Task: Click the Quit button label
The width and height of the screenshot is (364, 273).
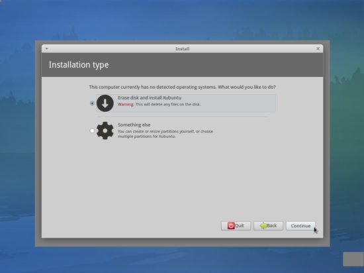Action: pos(240,225)
